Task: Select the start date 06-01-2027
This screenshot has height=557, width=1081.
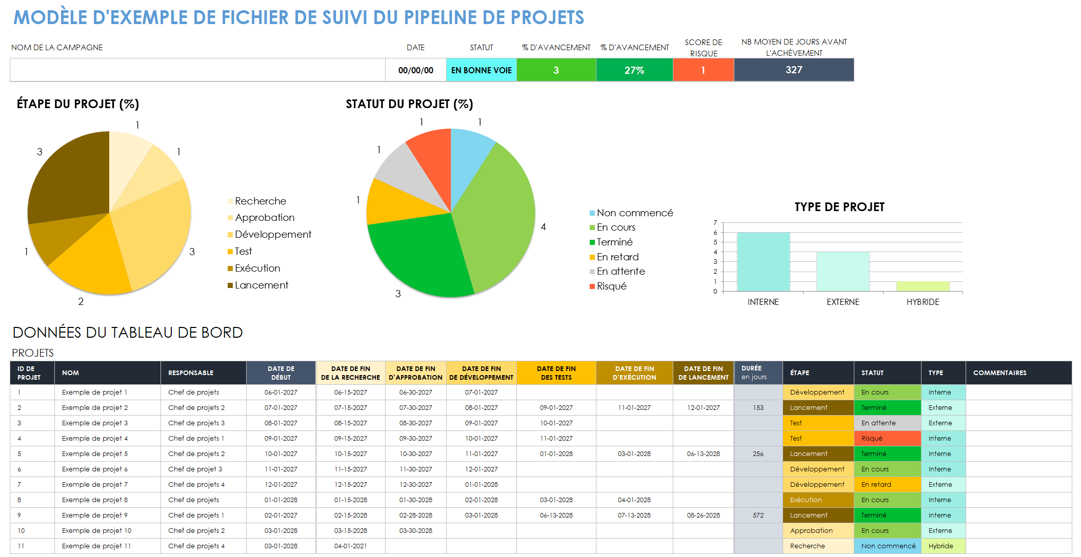Action: (x=281, y=392)
